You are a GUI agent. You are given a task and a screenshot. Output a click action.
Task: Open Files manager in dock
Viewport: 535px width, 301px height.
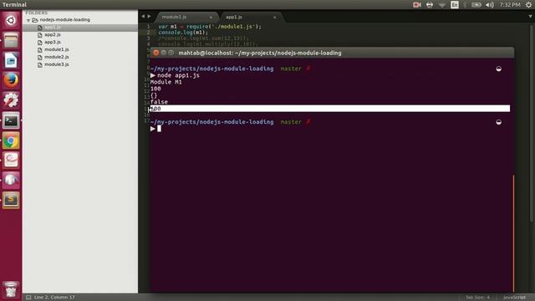coord(11,41)
